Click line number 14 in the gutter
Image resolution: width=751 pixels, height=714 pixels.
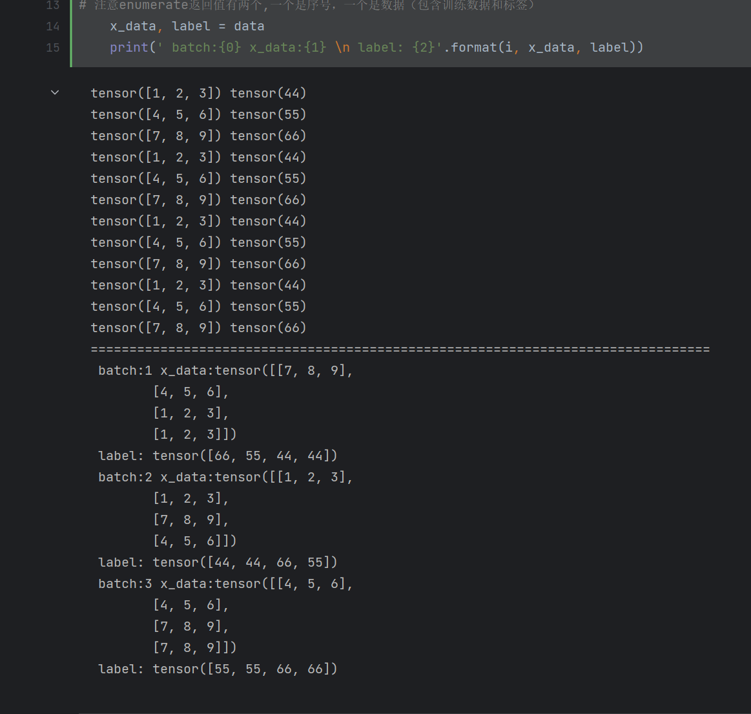53,26
